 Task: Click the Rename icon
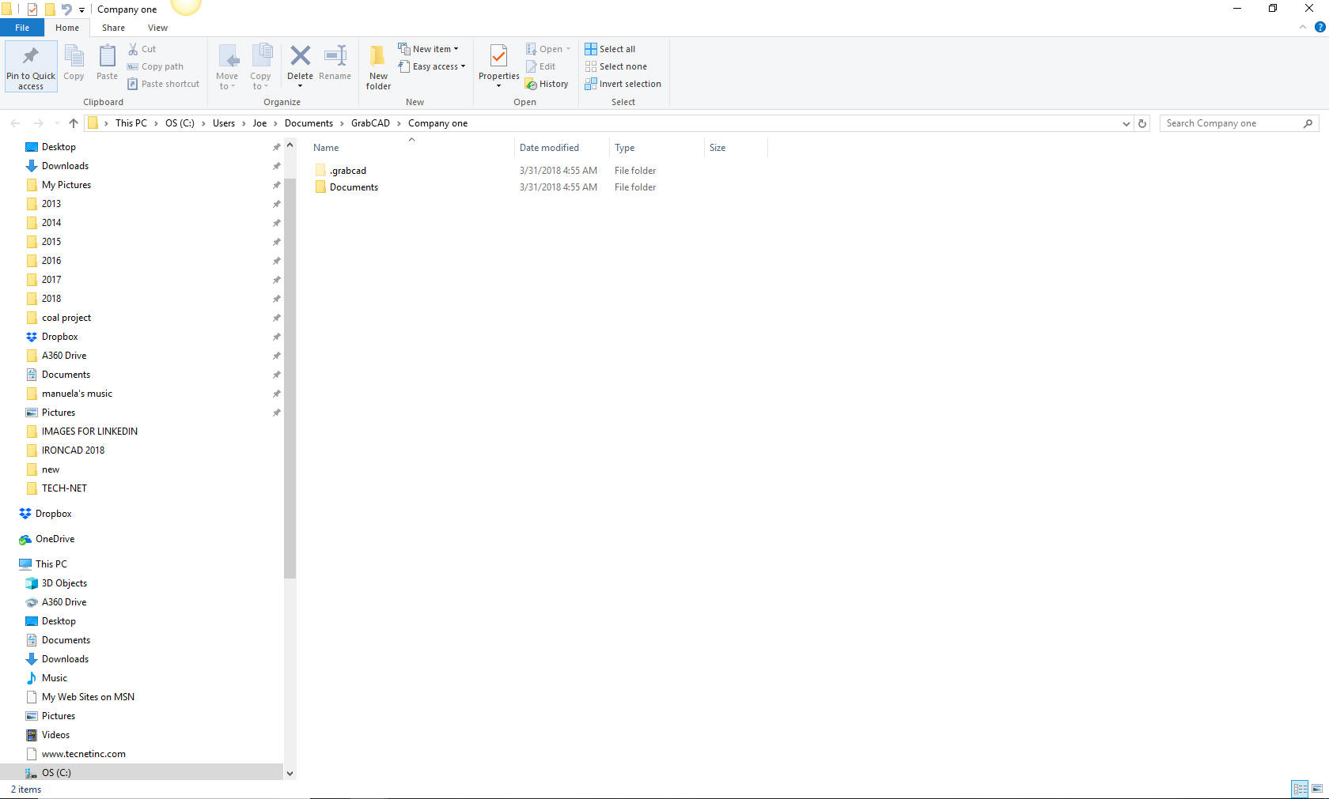click(335, 55)
